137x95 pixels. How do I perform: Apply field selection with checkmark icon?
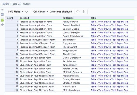(x=27, y=12)
